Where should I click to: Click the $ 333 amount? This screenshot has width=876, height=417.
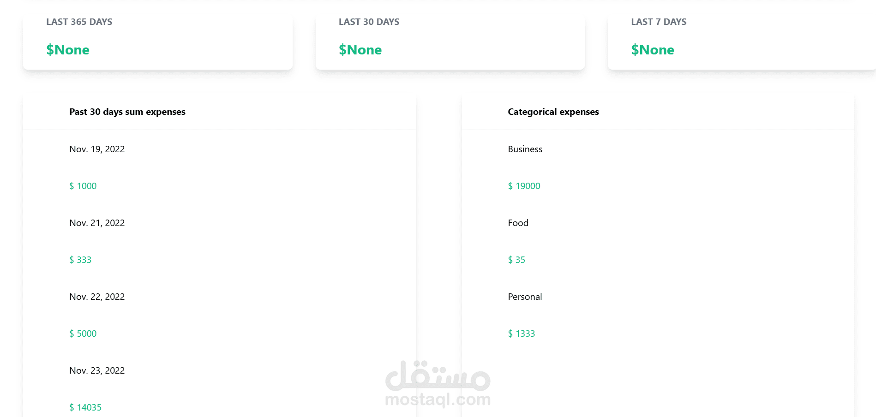coord(80,260)
